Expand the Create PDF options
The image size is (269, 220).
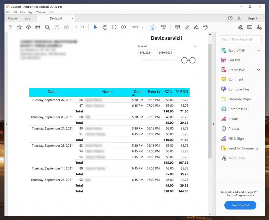[258, 70]
